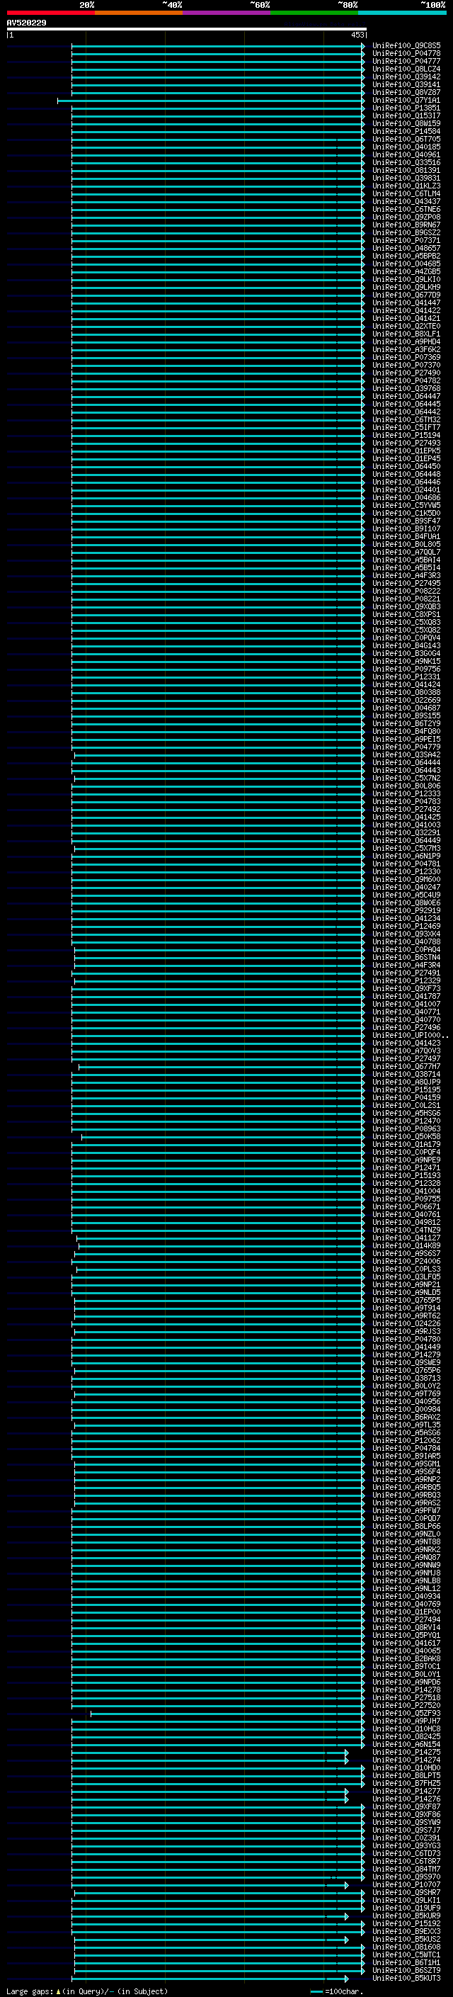Select the hit label UniRef100_P06671

(406, 1207)
